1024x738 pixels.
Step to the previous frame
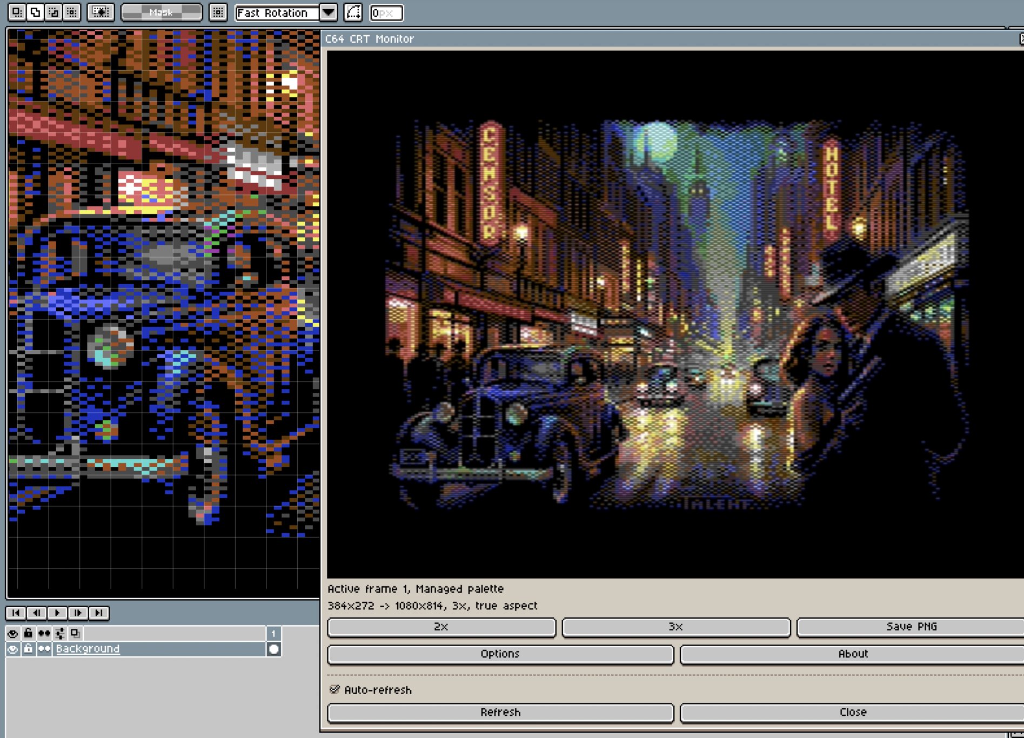[36, 613]
